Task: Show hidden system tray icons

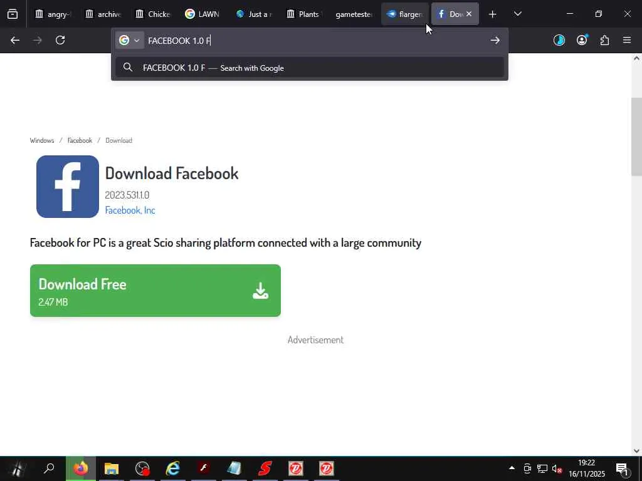Action: tap(512, 468)
